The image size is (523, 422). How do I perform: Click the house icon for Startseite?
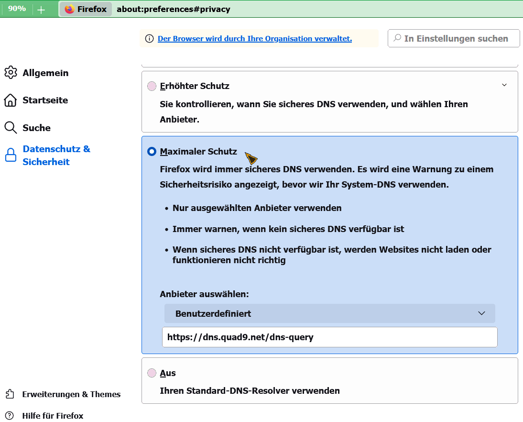[x=11, y=100]
